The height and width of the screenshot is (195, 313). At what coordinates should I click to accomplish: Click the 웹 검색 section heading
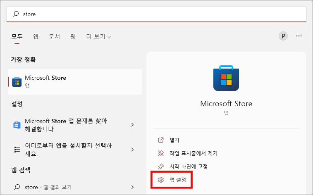[21, 170]
